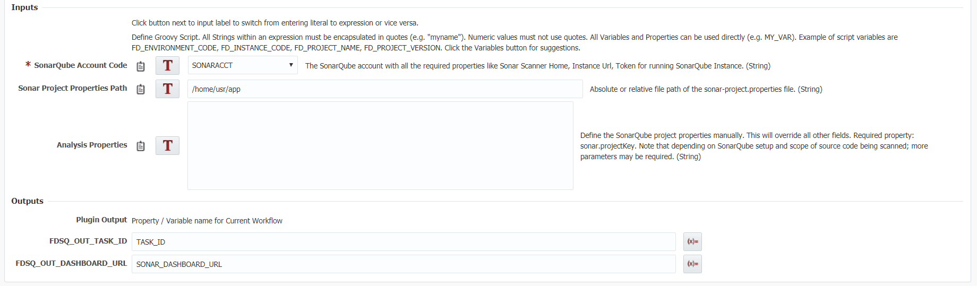Click the Analysis Properties label
This screenshot has width=977, height=286.
click(92, 145)
